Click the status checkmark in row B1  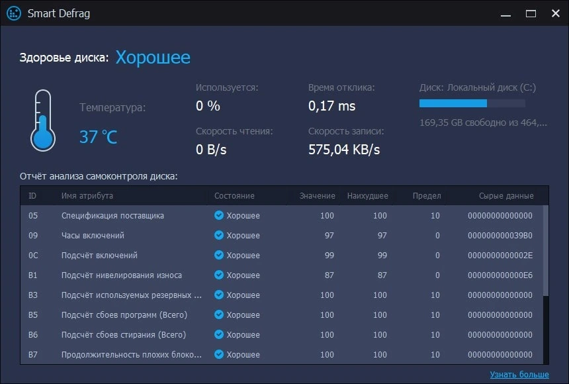point(219,275)
